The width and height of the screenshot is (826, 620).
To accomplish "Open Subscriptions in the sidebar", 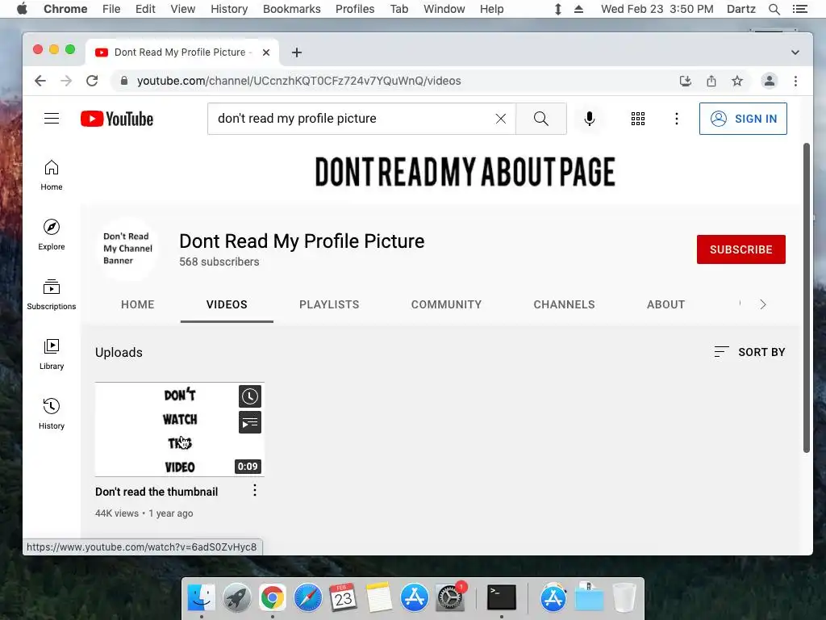I will [x=51, y=295].
